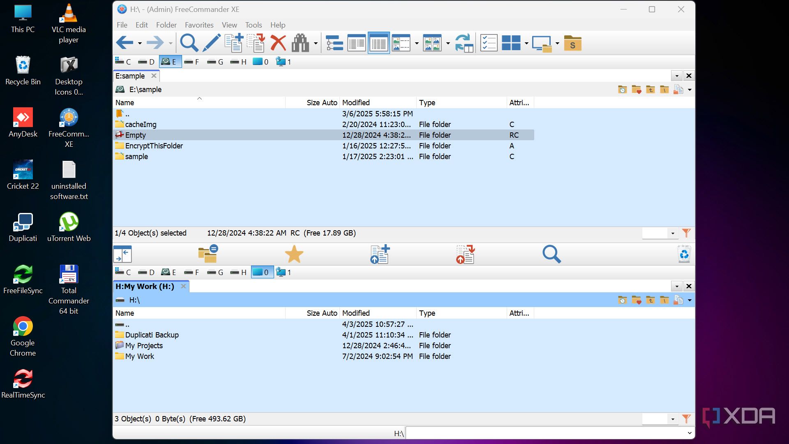Expand the command line history dropdown
789x444 pixels.
tap(689, 433)
